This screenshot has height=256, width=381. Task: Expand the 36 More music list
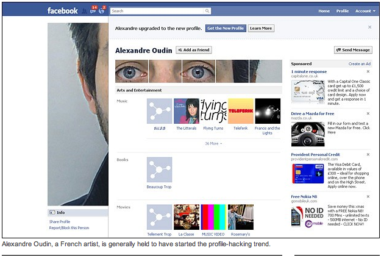click(x=213, y=143)
